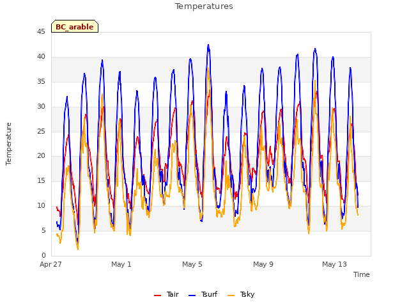
Task: Click the May 5 axis tick label
Action: (192, 264)
